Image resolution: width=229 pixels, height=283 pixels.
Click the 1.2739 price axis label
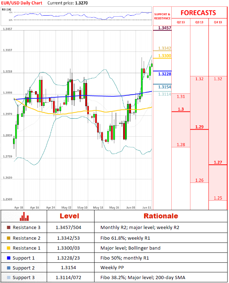(x=7, y=157)
